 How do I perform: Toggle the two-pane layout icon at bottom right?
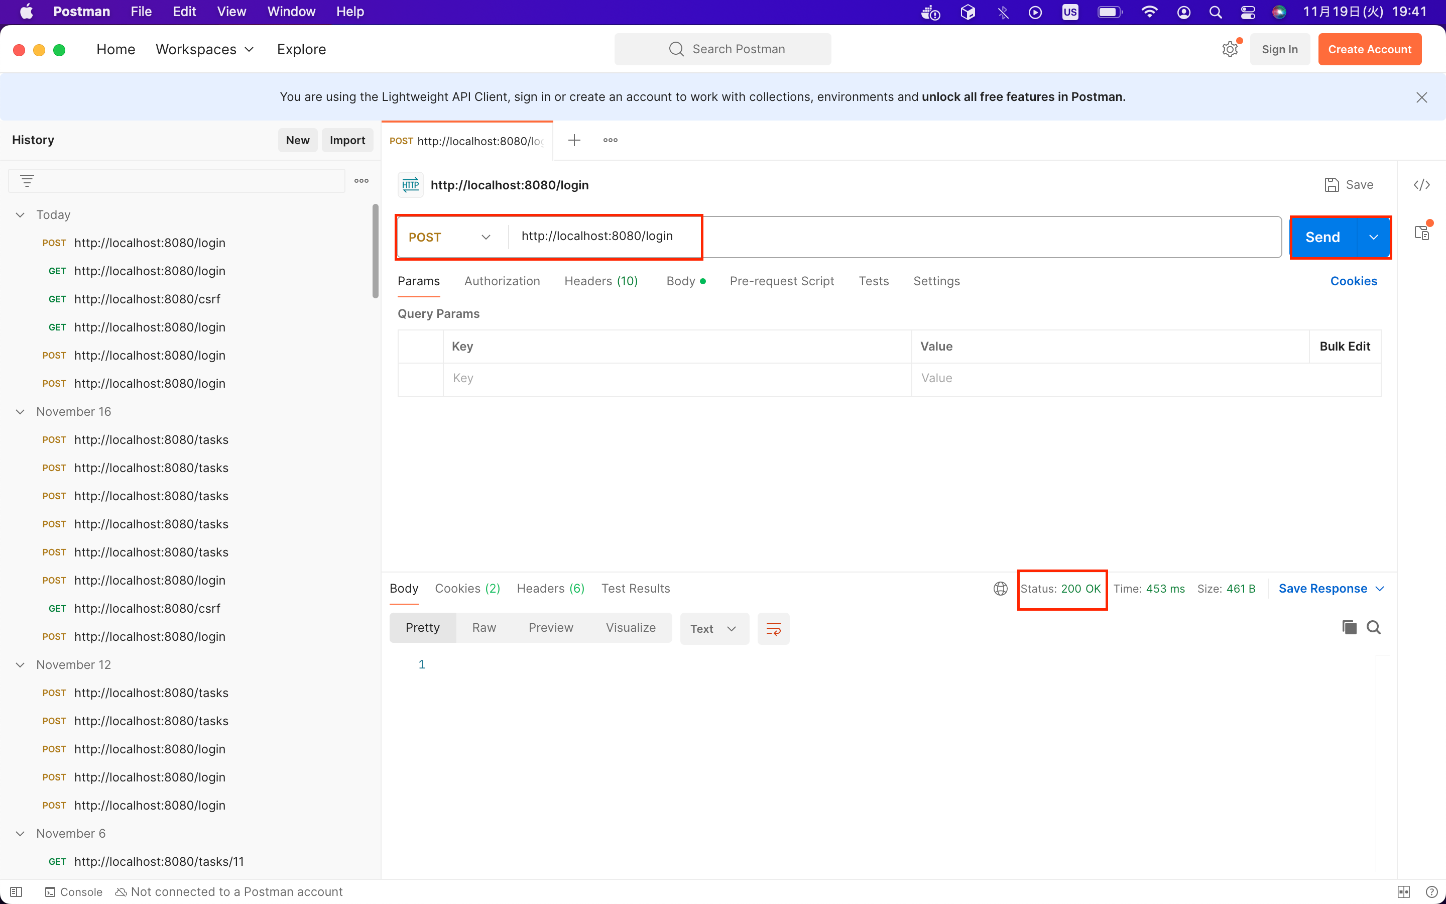click(x=1404, y=891)
